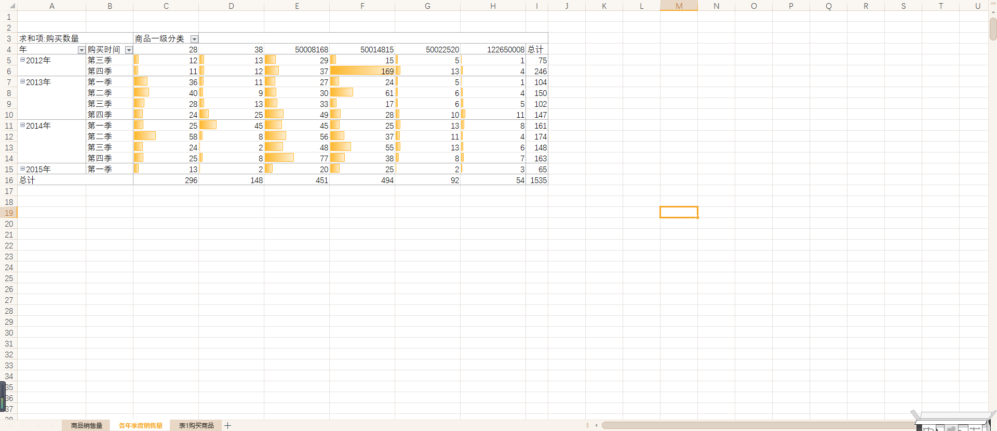Go to last sheet navigation arrow
The width and height of the screenshot is (997, 431).
coord(51,425)
